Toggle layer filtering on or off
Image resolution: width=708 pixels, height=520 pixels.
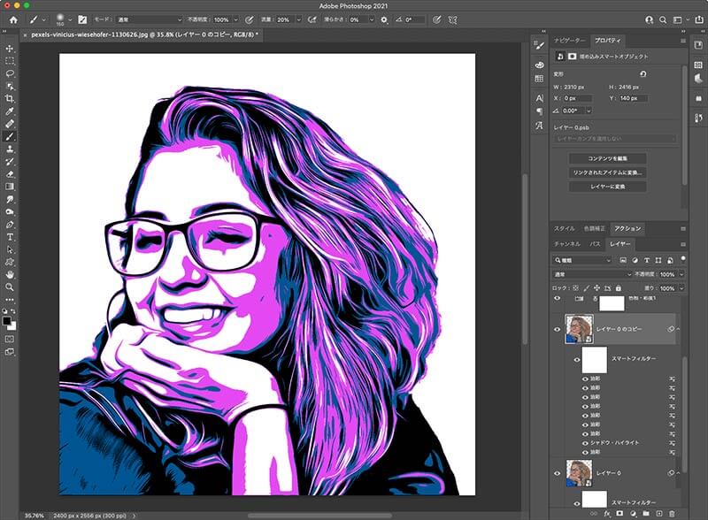pyautogui.click(x=683, y=258)
